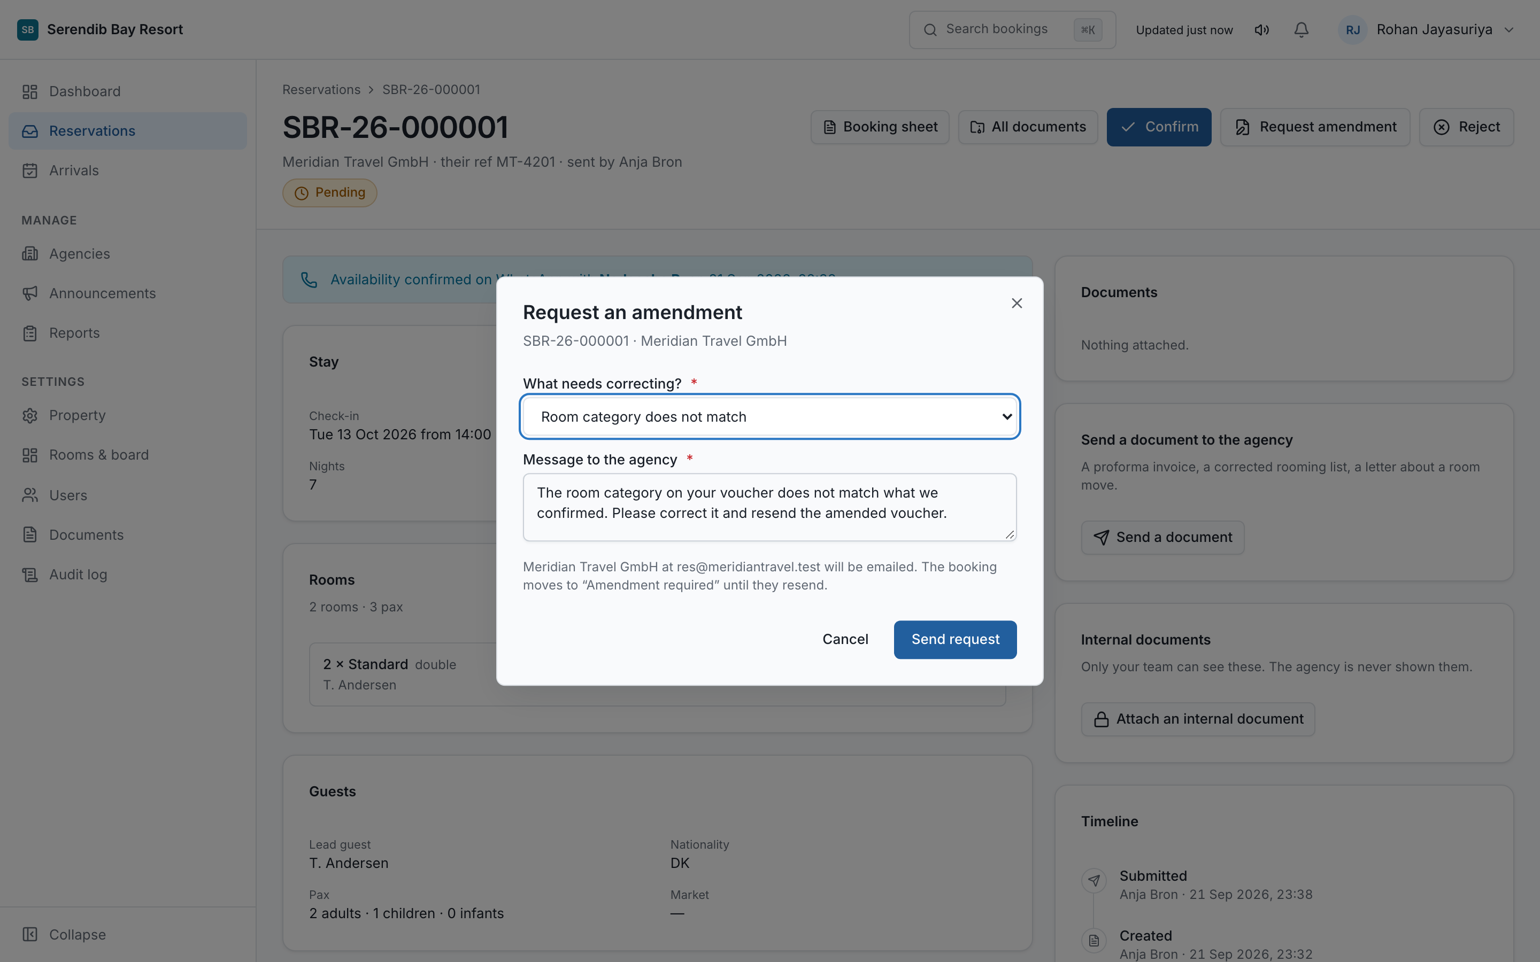Click the search magnifier icon

coord(930,30)
